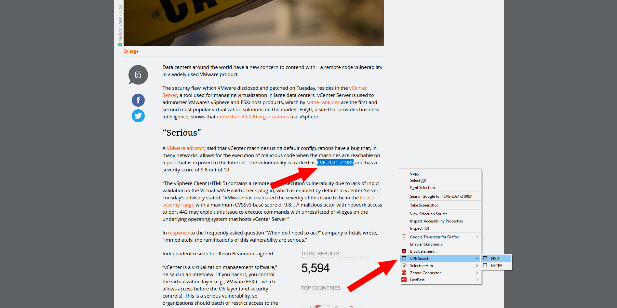The height and width of the screenshot is (308, 617).
Task: Select MITRE in CVE Search submenu
Action: point(496,266)
